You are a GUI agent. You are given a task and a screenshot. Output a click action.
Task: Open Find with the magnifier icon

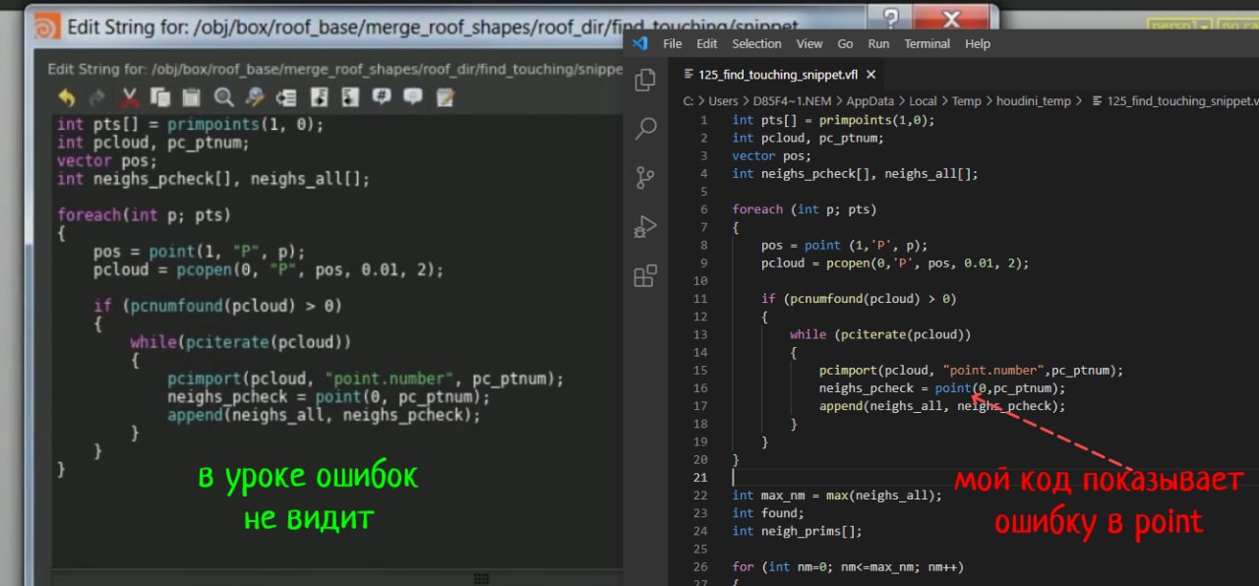pyautogui.click(x=223, y=97)
